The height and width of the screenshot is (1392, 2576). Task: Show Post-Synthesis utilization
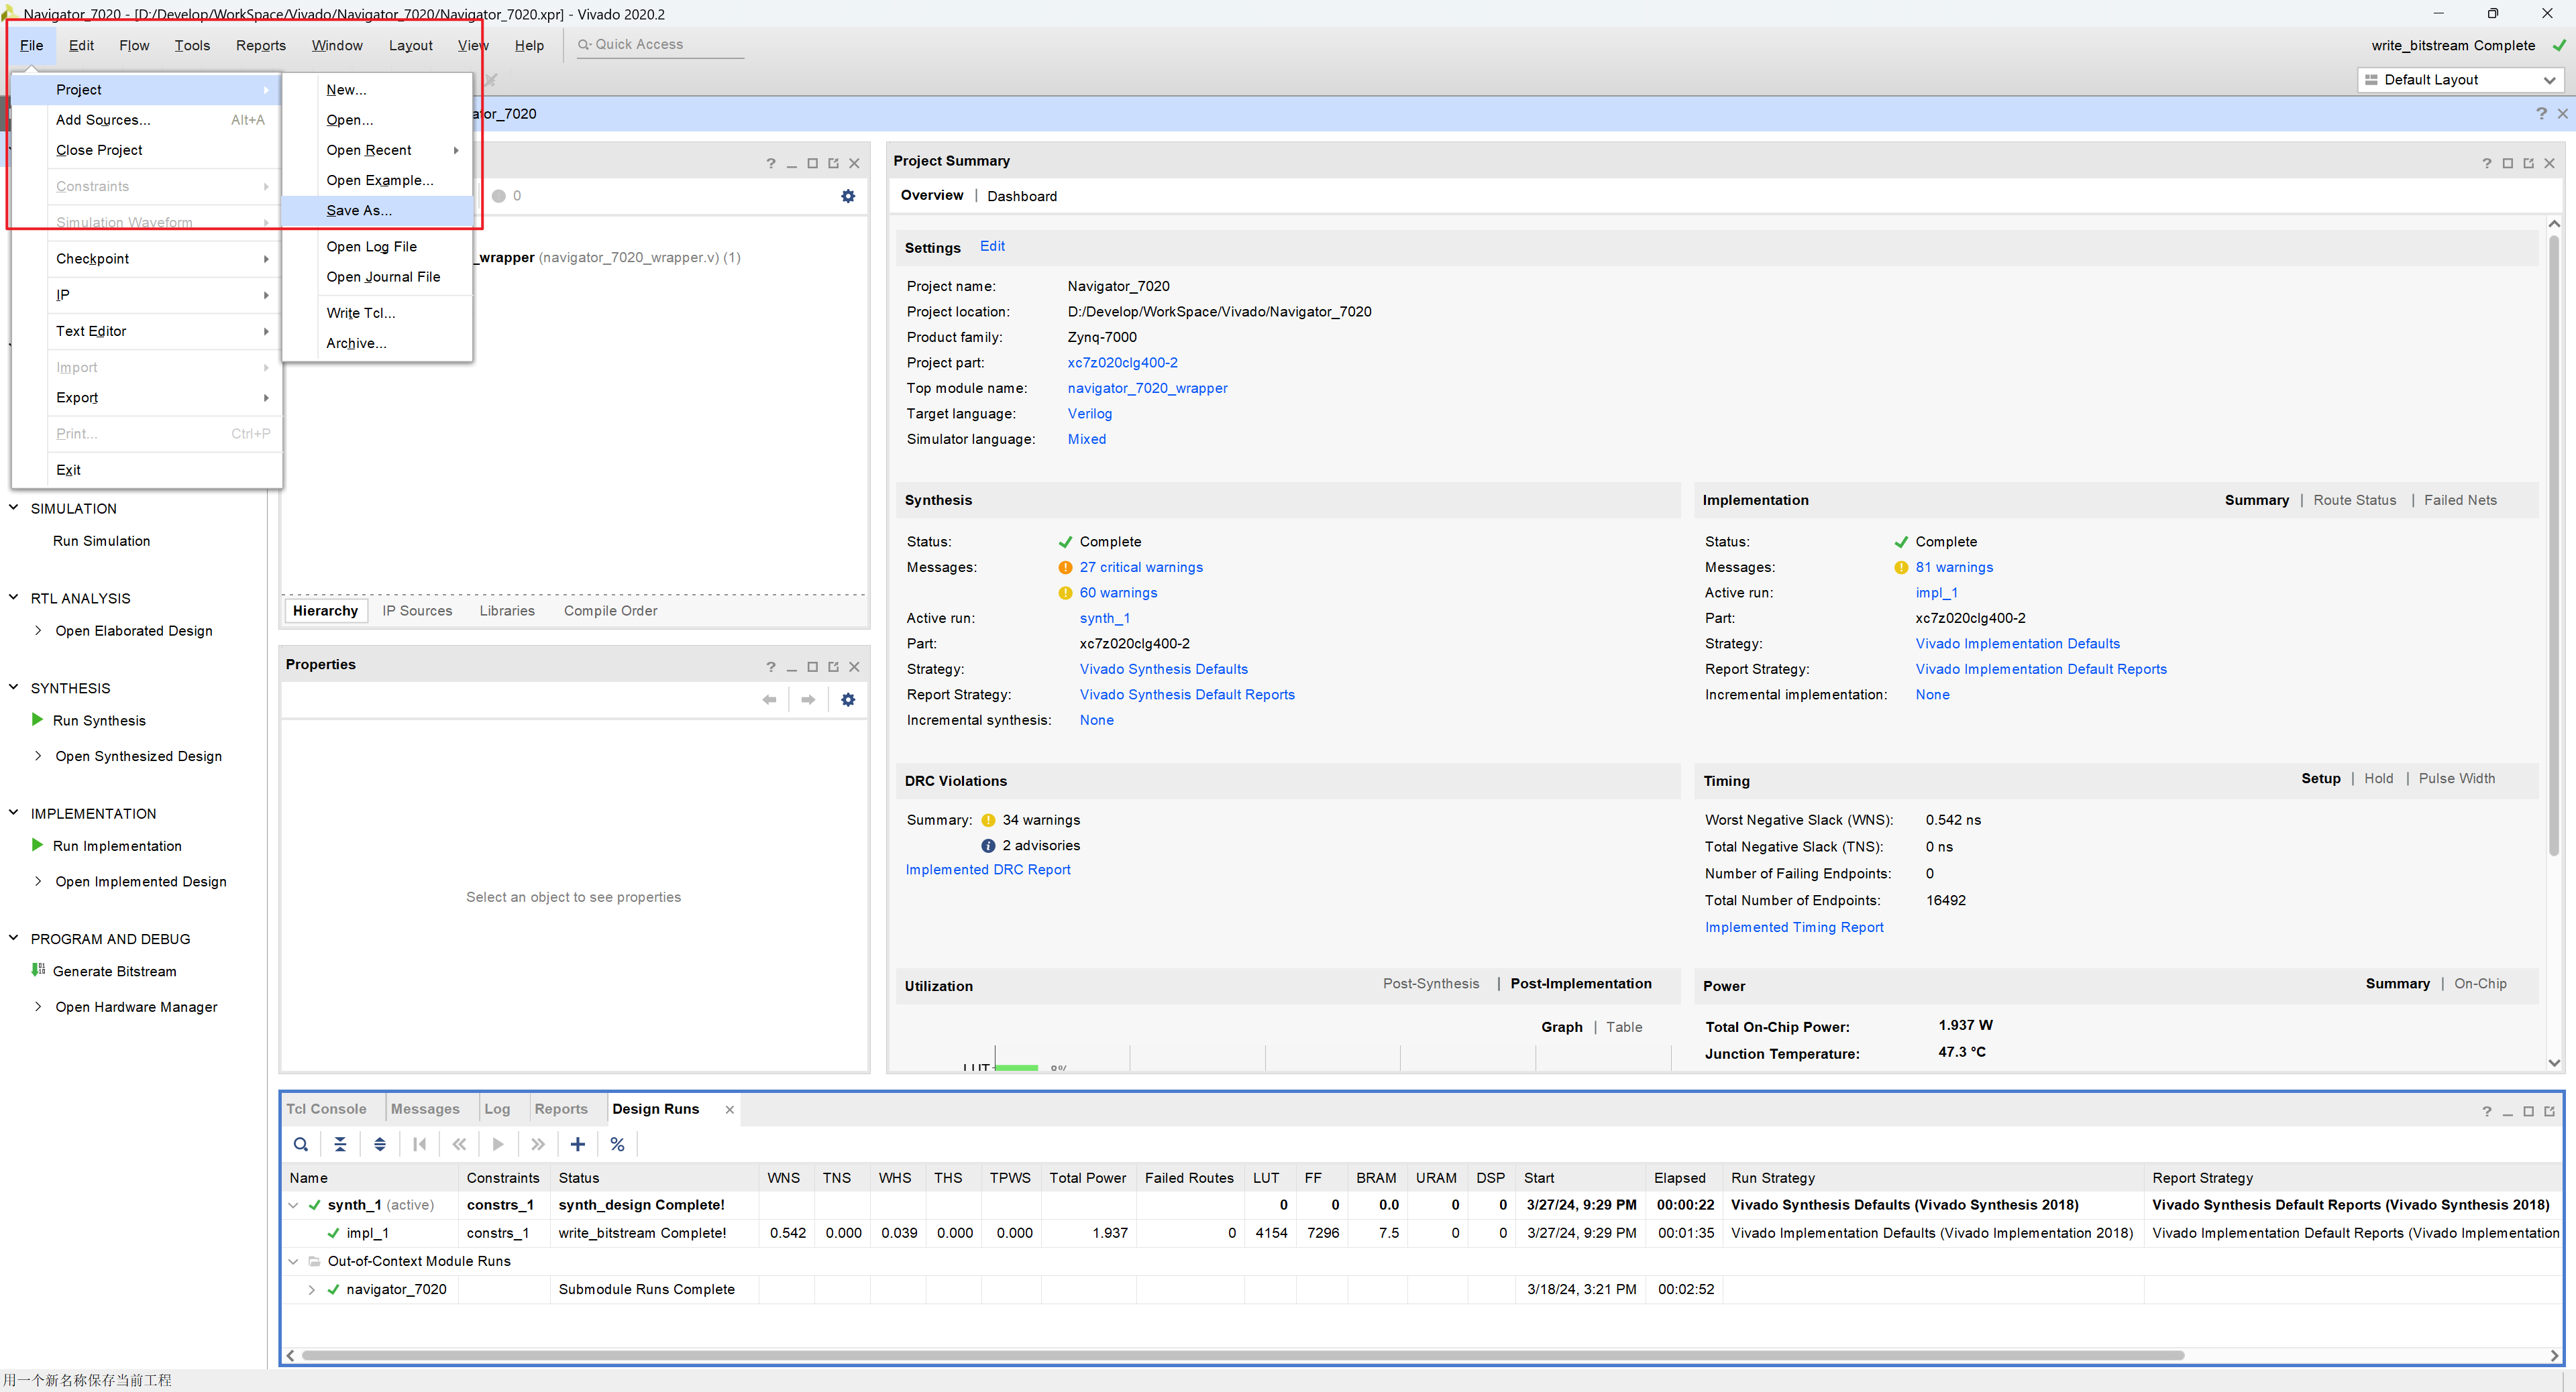coord(1430,983)
